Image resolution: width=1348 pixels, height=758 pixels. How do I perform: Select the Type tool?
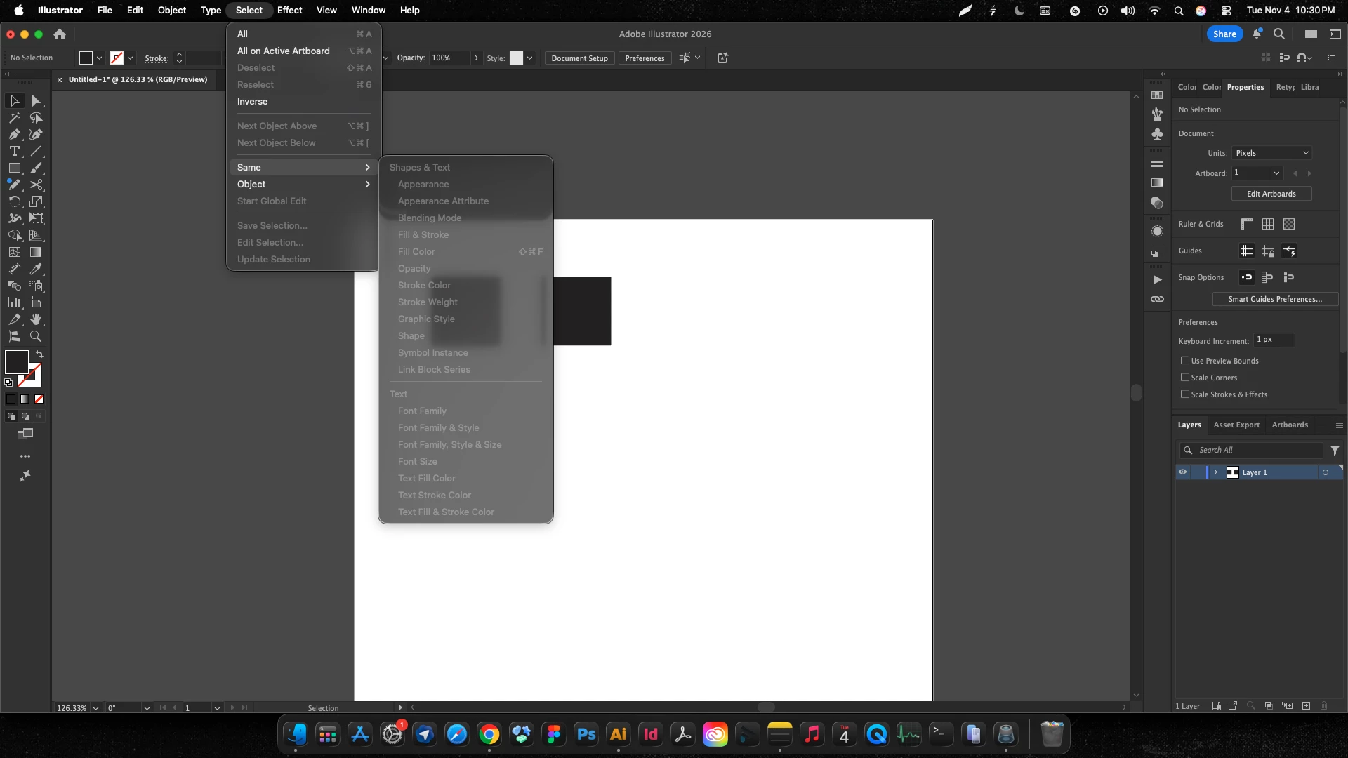[14, 152]
